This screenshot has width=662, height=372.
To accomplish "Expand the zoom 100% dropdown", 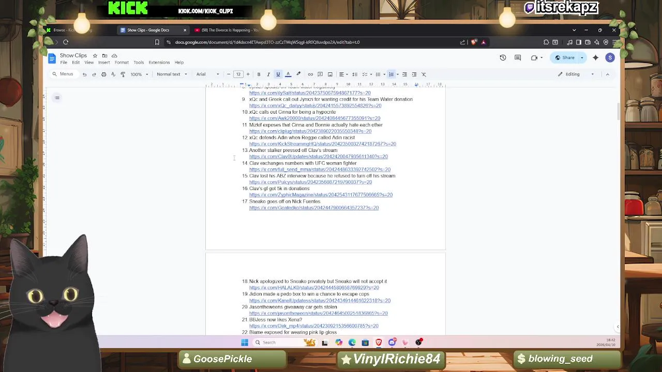I will click(x=140, y=74).
